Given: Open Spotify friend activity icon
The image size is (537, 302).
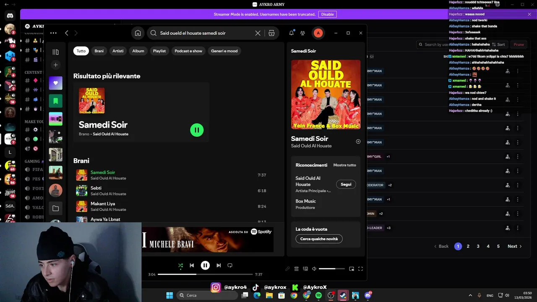Looking at the screenshot, I should [x=302, y=33].
